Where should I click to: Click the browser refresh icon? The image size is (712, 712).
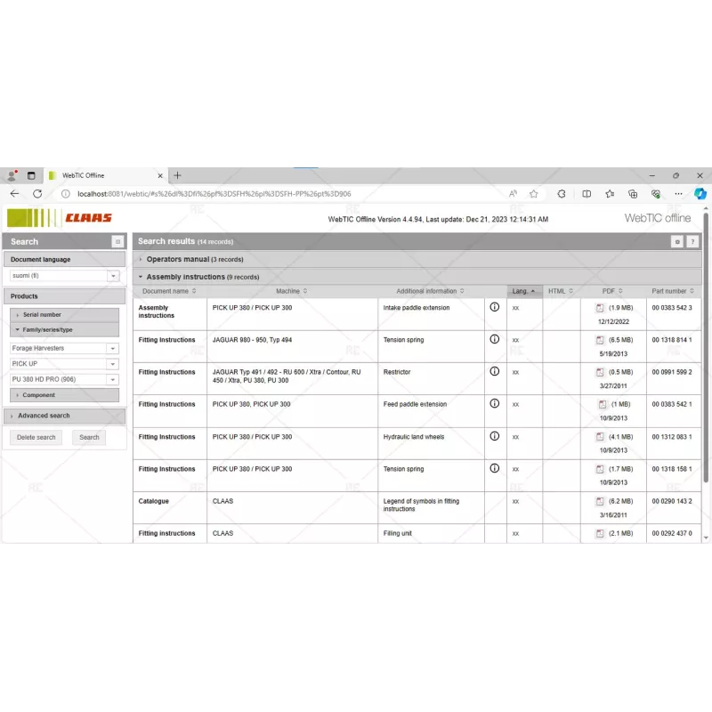click(37, 192)
